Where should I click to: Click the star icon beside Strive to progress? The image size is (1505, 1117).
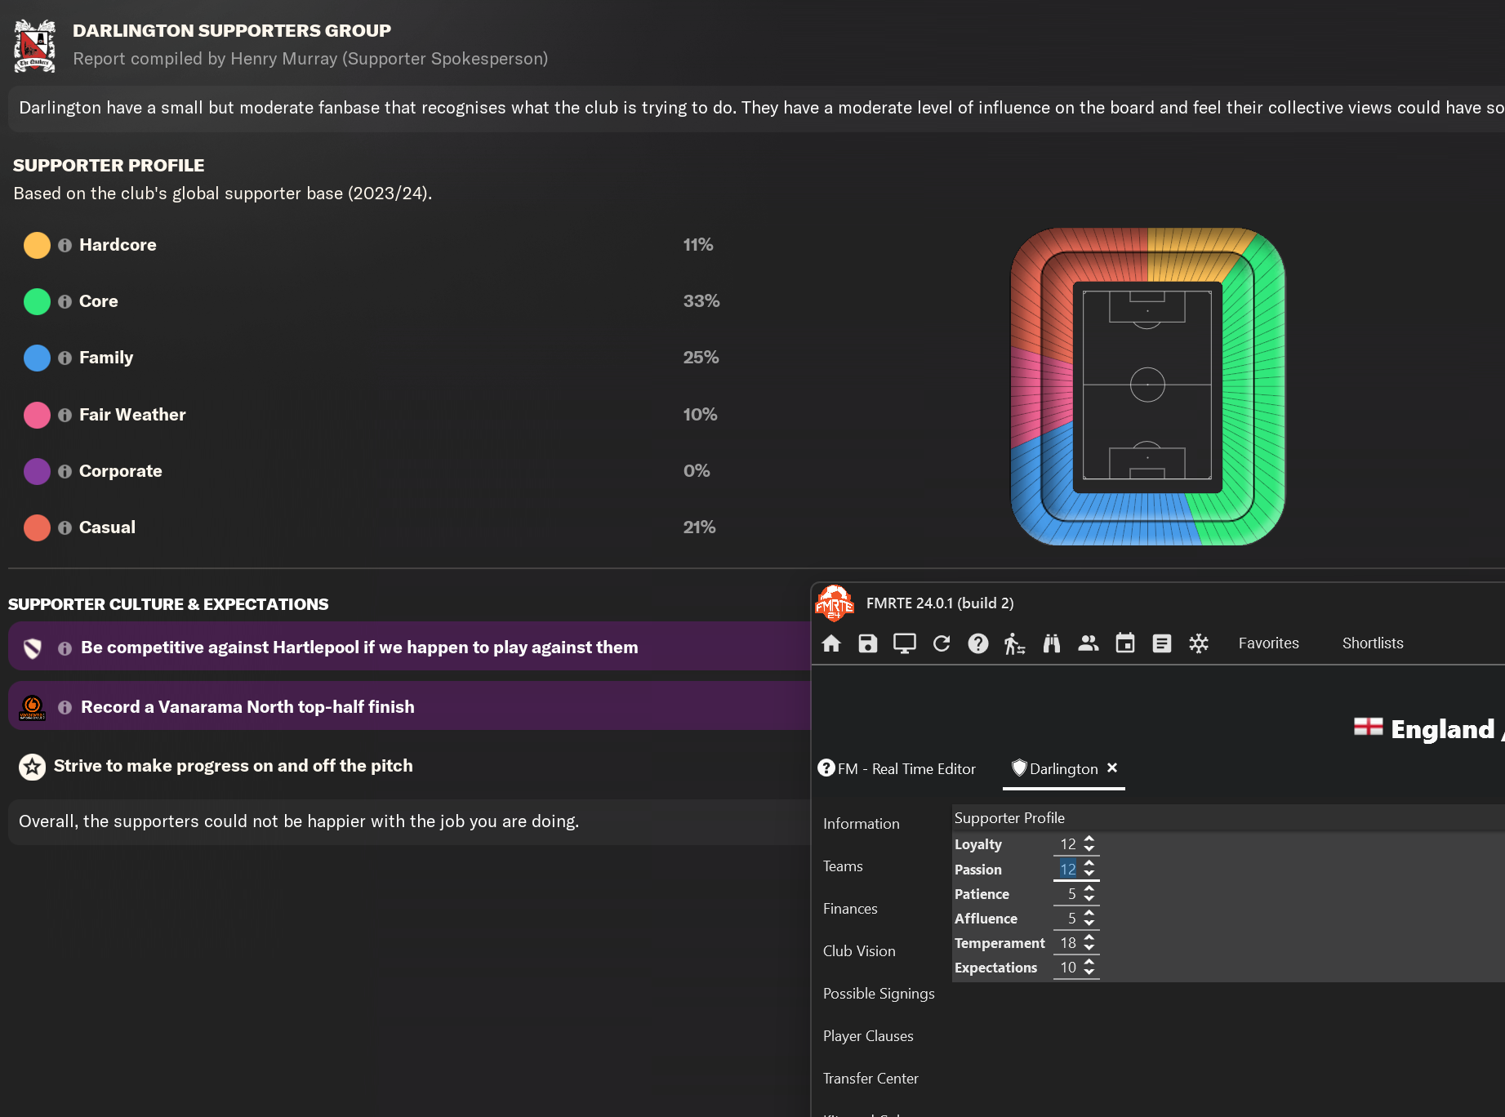32,767
